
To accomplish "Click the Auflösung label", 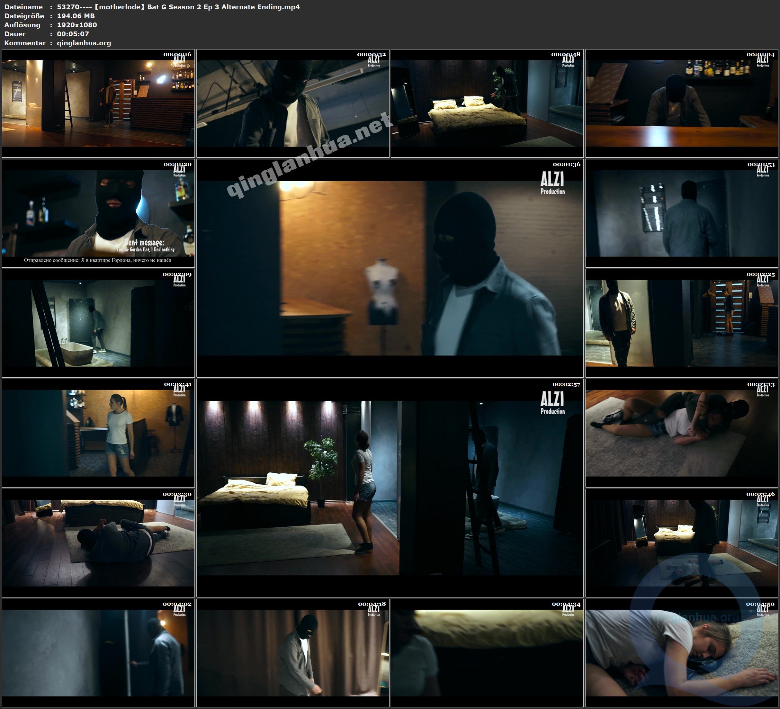I will [22, 25].
